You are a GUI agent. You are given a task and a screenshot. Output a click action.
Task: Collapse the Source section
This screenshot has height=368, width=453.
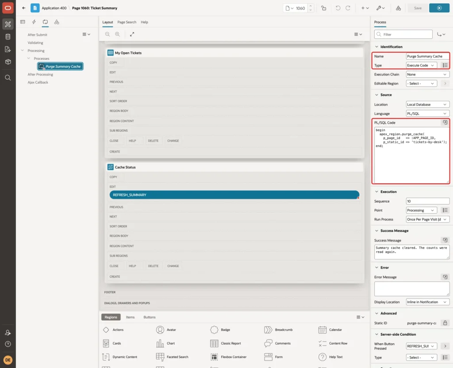(376, 95)
